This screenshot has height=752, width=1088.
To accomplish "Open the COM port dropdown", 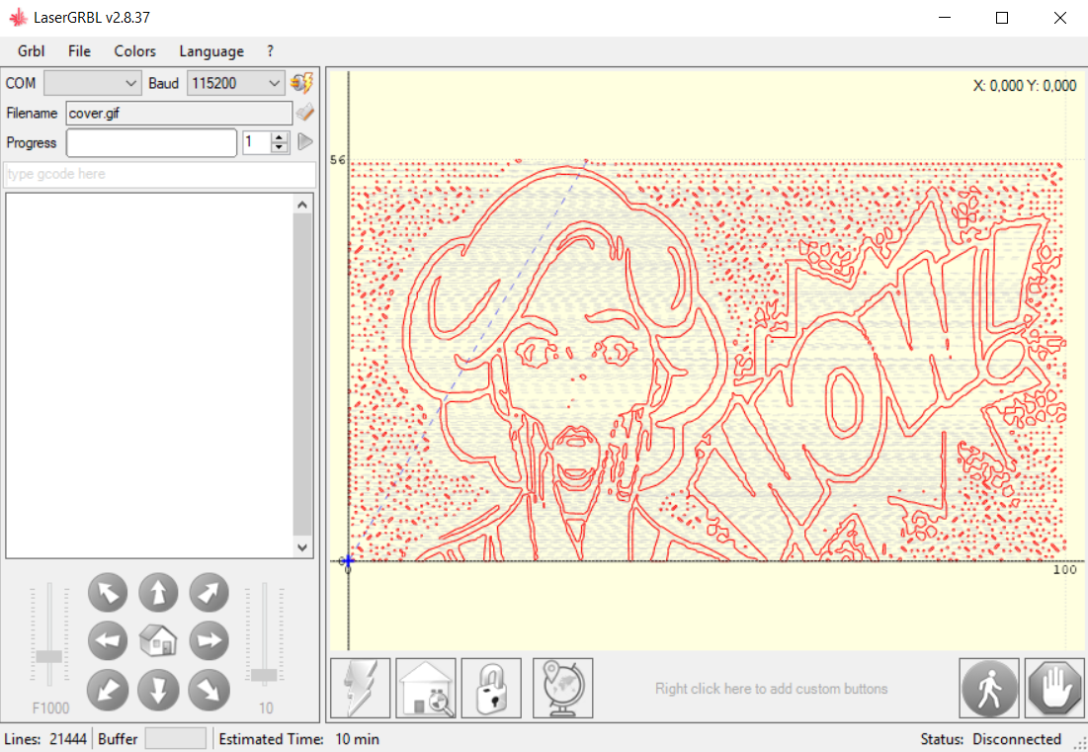I will pos(93,83).
